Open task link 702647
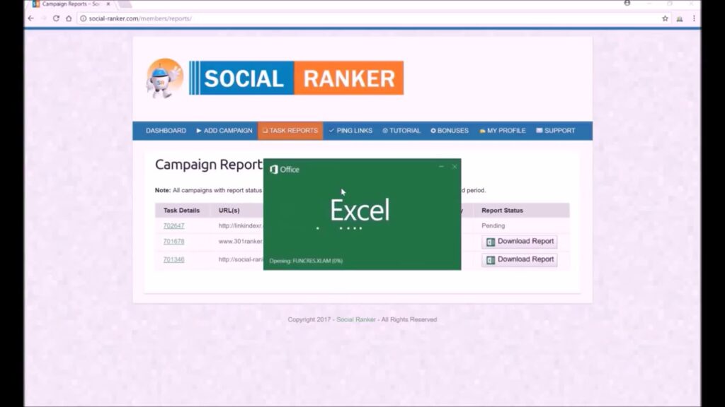Screen dimensions: 725x407 [x=173, y=225]
